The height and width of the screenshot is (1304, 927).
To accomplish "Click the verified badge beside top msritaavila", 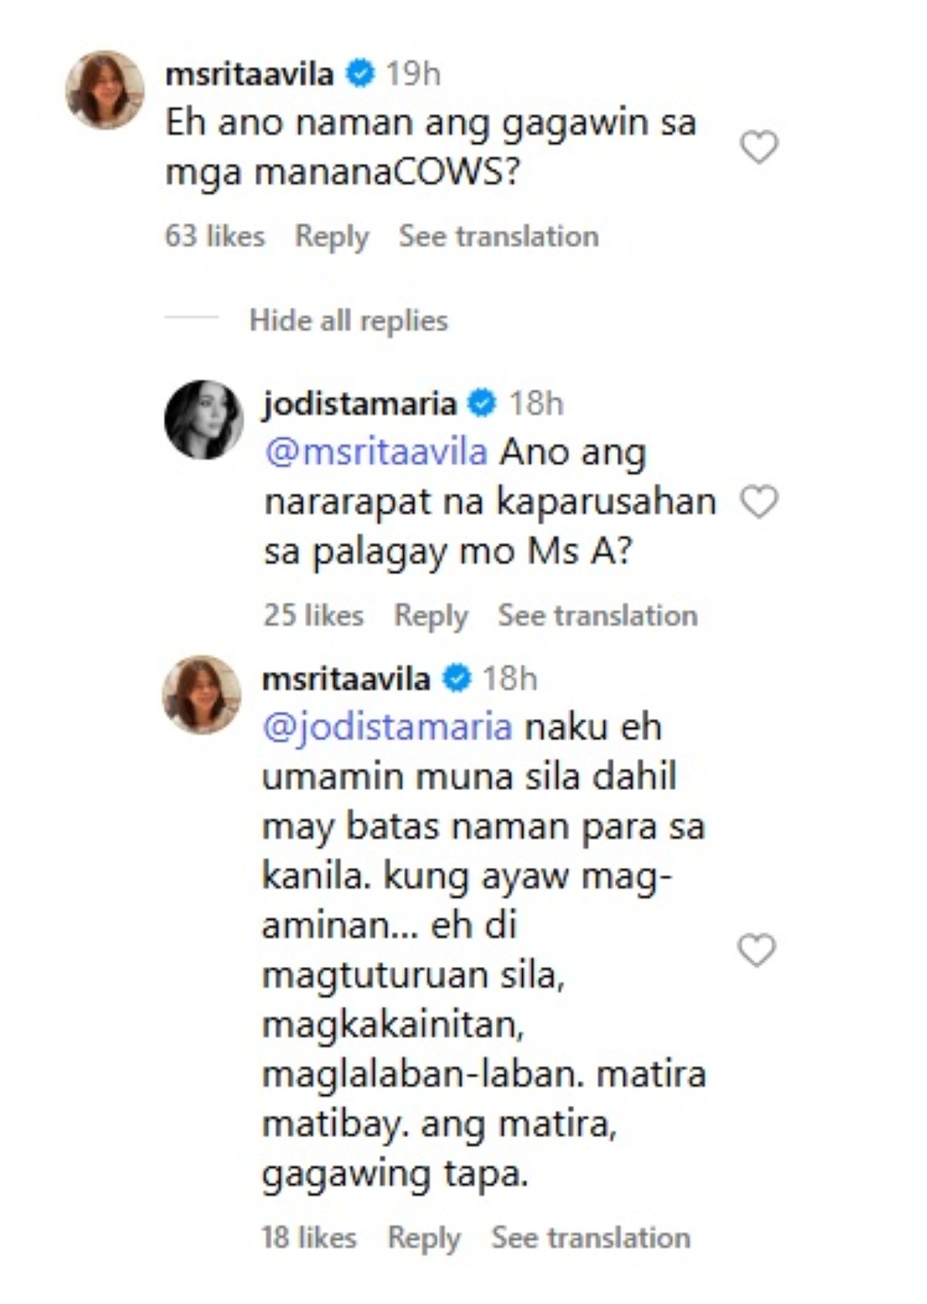I will [360, 74].
